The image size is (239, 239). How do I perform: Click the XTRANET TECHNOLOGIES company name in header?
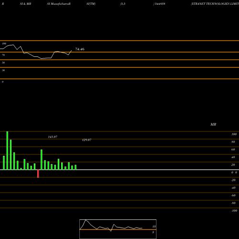point(215,4)
